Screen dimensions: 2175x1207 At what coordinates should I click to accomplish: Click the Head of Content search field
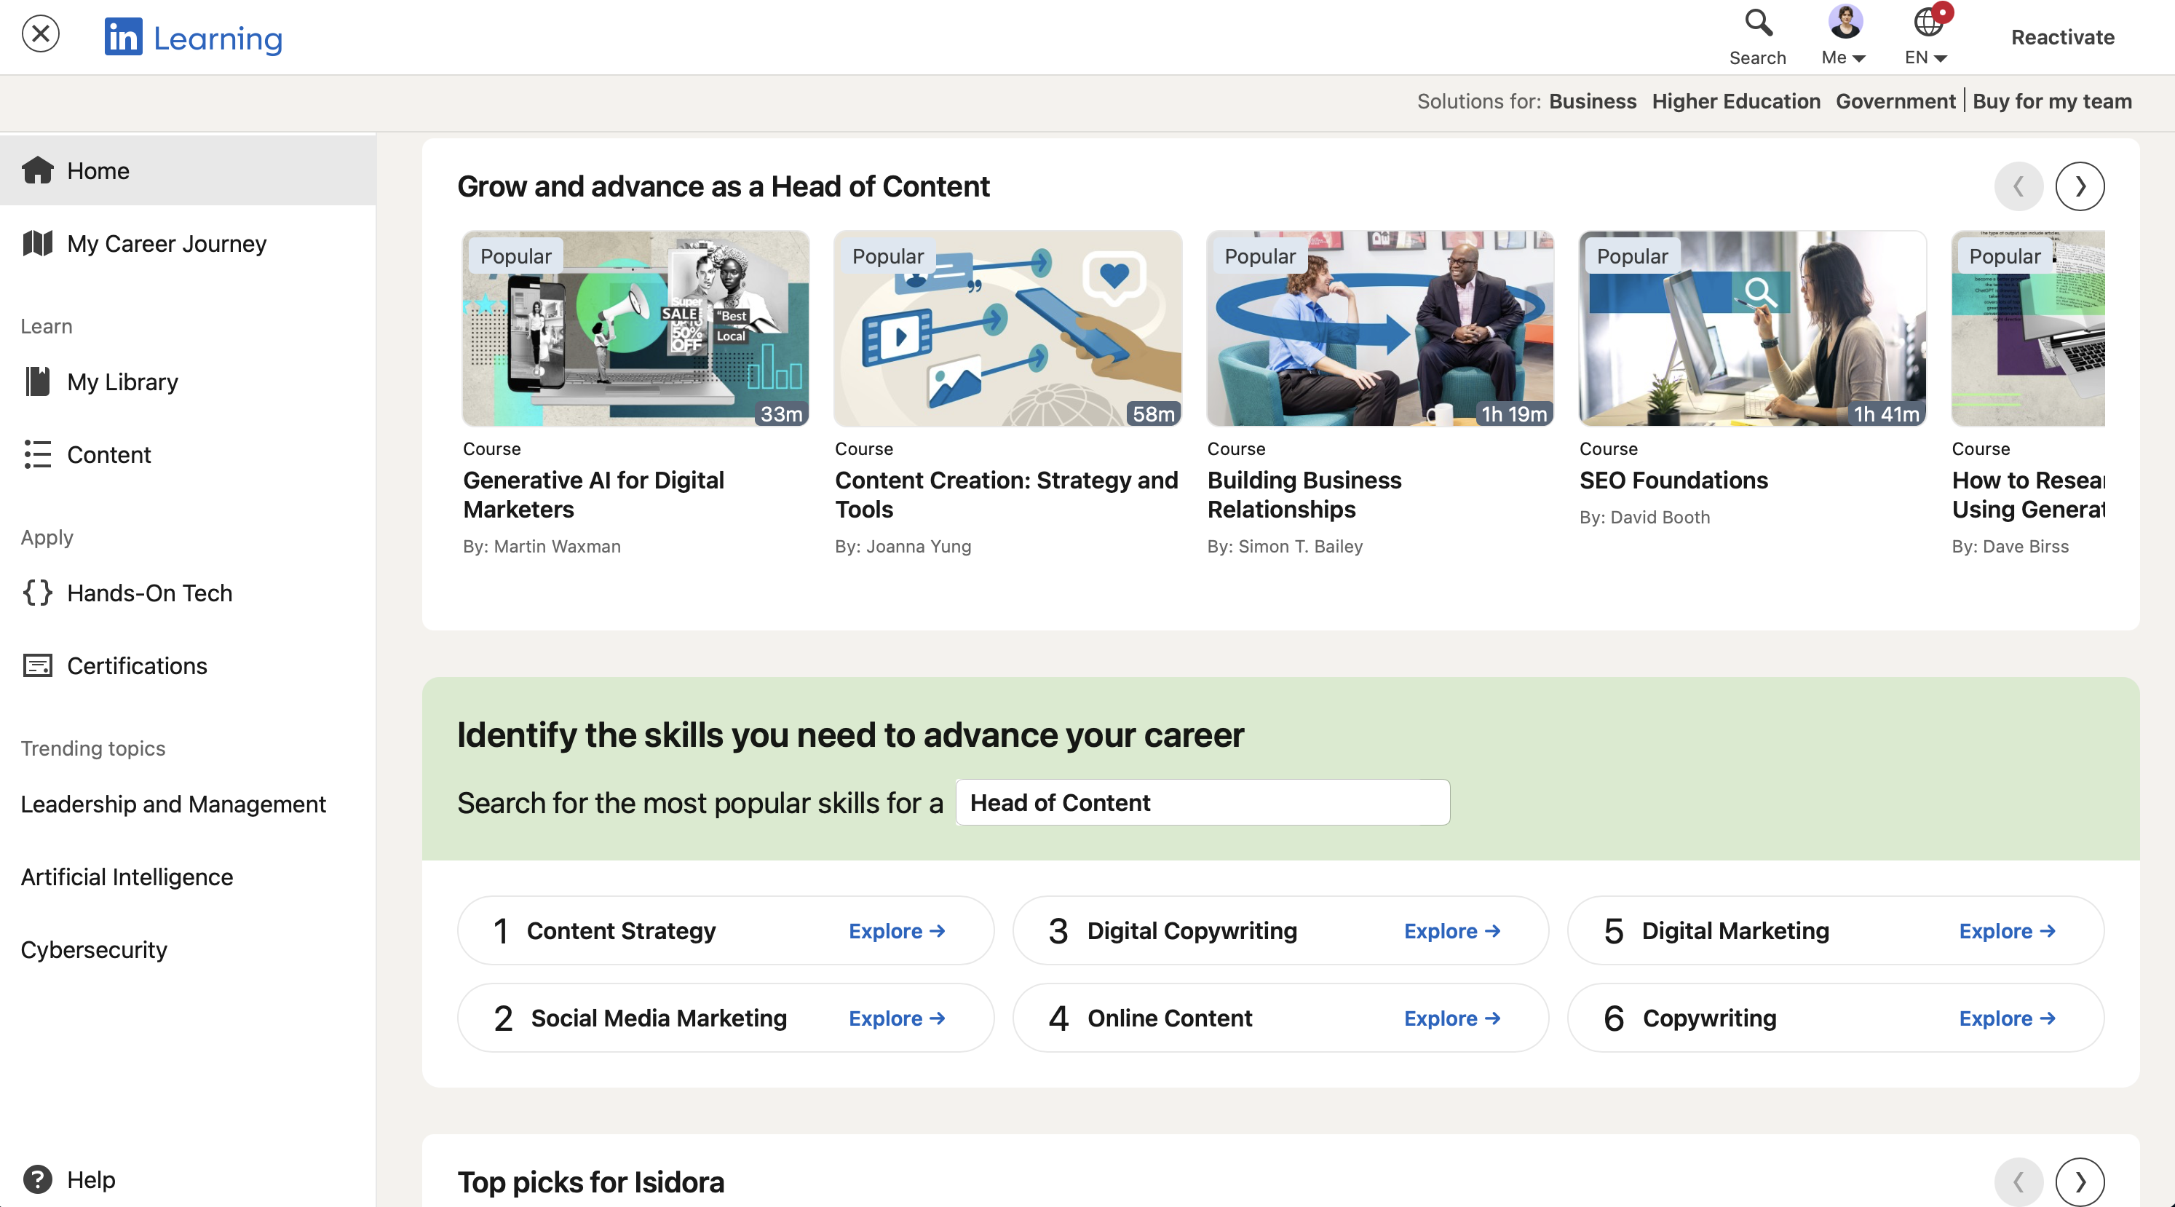click(1202, 802)
